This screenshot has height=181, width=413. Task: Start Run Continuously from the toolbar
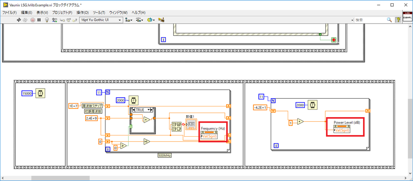[x=26, y=20]
